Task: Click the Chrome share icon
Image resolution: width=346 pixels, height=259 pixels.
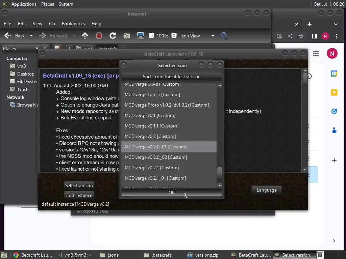Action: point(290,36)
